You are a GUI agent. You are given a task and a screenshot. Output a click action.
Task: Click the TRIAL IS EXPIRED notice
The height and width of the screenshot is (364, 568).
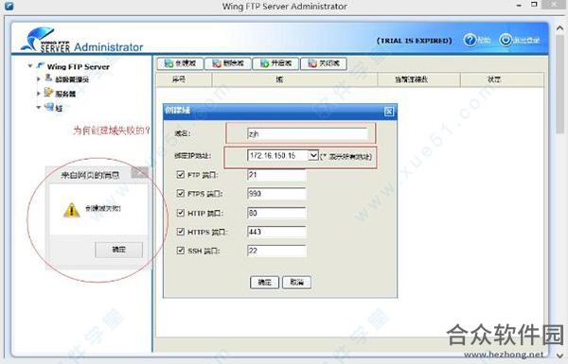click(x=415, y=41)
